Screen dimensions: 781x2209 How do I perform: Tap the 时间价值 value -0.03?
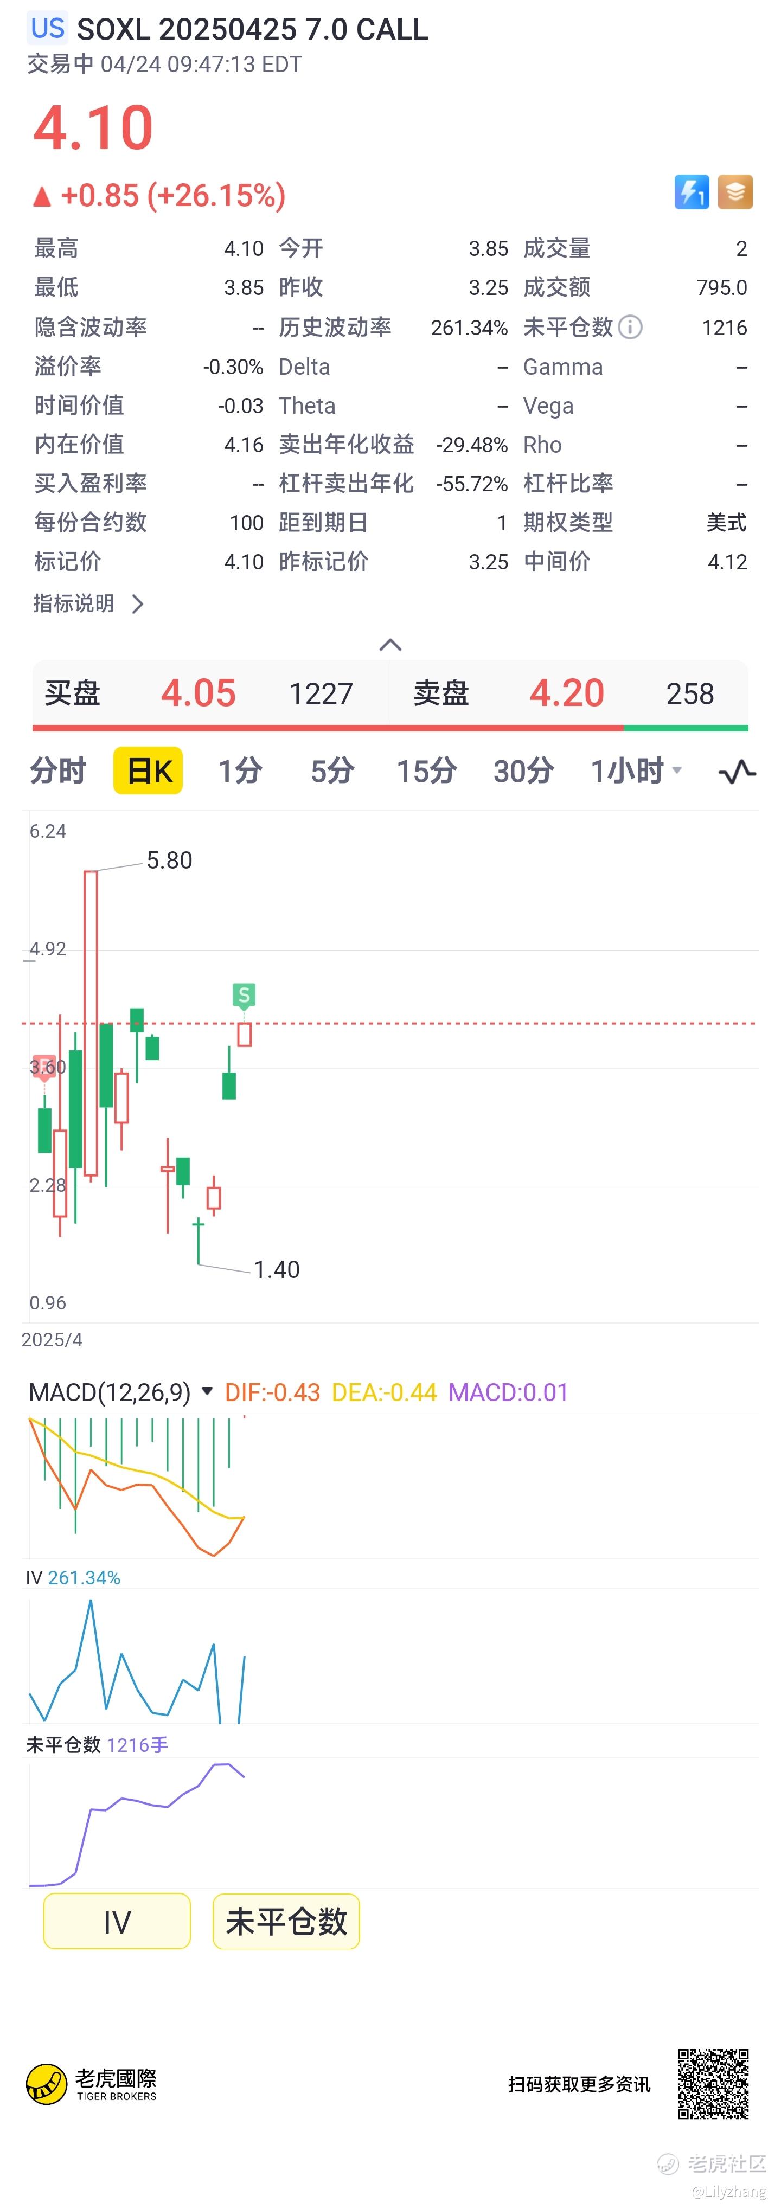coord(241,406)
